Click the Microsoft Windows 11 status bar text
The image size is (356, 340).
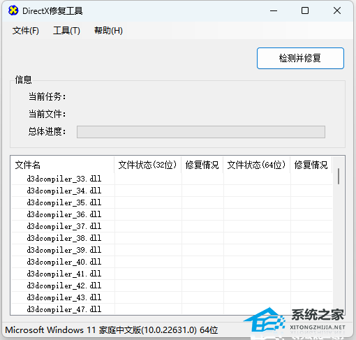click(112, 330)
